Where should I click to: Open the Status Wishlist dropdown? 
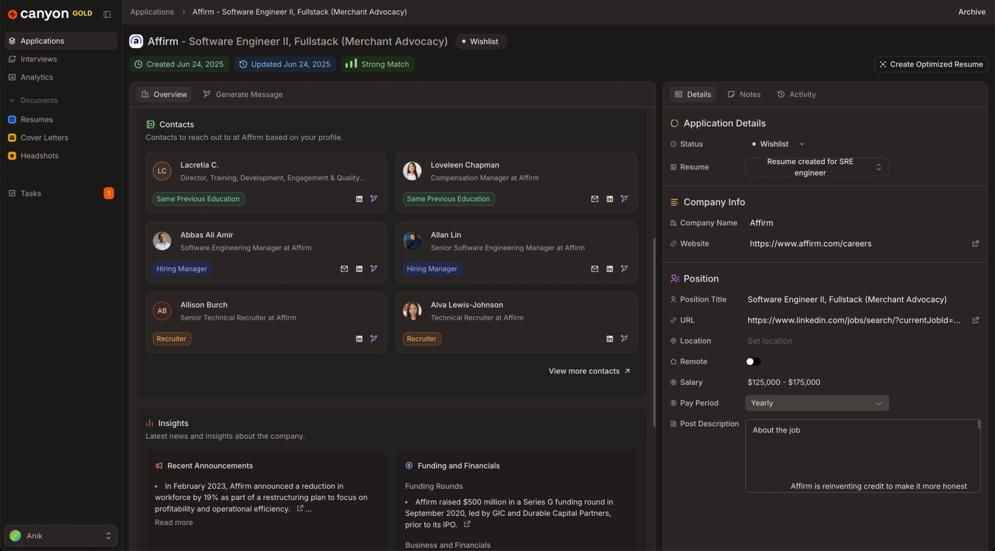(x=777, y=144)
